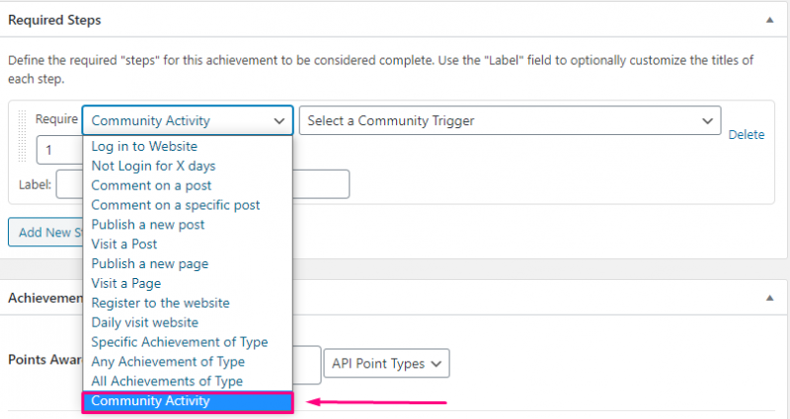The image size is (790, 419).
Task: Click the step count field showing 1
Action: (59, 151)
